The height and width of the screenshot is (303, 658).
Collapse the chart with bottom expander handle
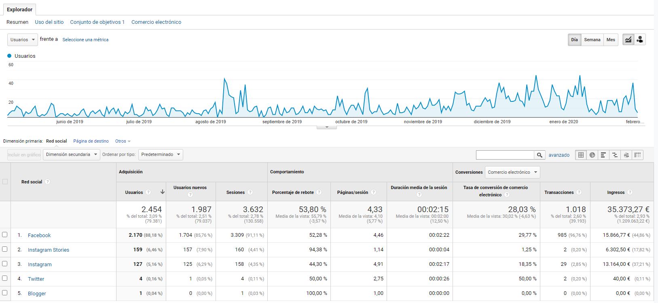point(327,127)
